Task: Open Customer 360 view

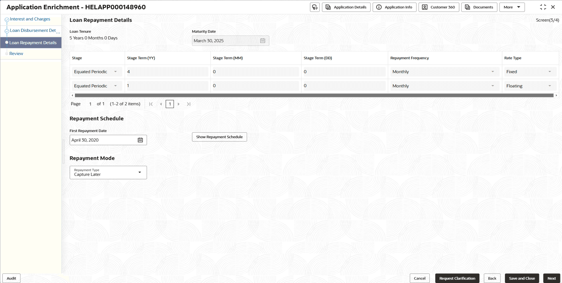Action: click(439, 7)
